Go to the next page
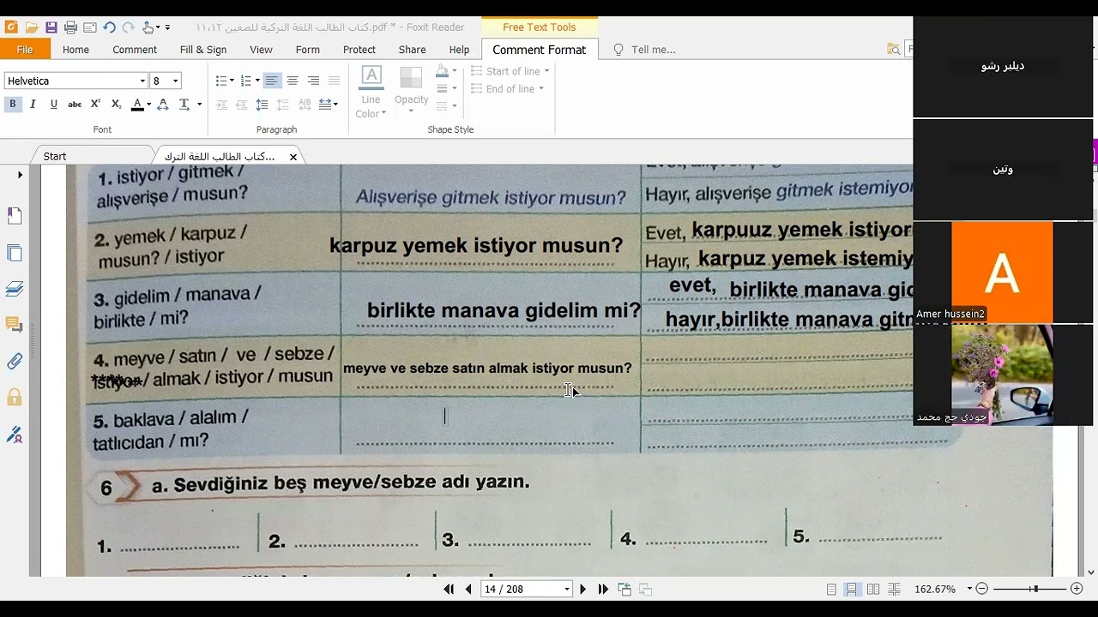Viewport: 1098px width, 617px height. click(583, 589)
